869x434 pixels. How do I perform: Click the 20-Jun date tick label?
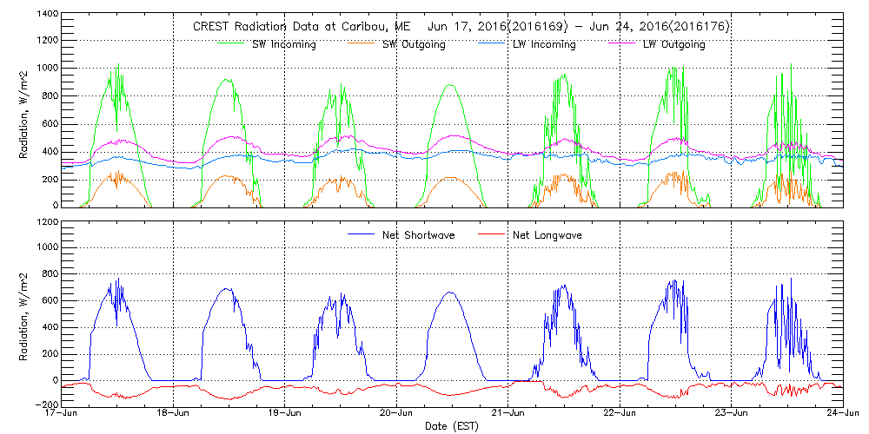click(x=397, y=413)
